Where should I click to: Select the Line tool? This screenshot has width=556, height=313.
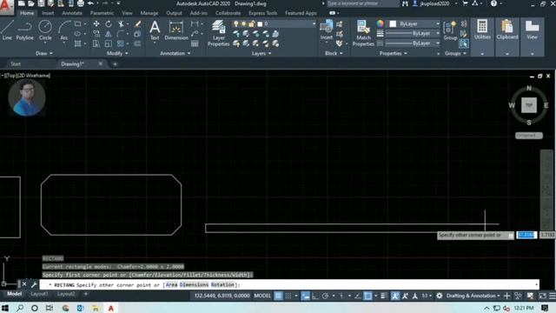[x=7, y=30]
